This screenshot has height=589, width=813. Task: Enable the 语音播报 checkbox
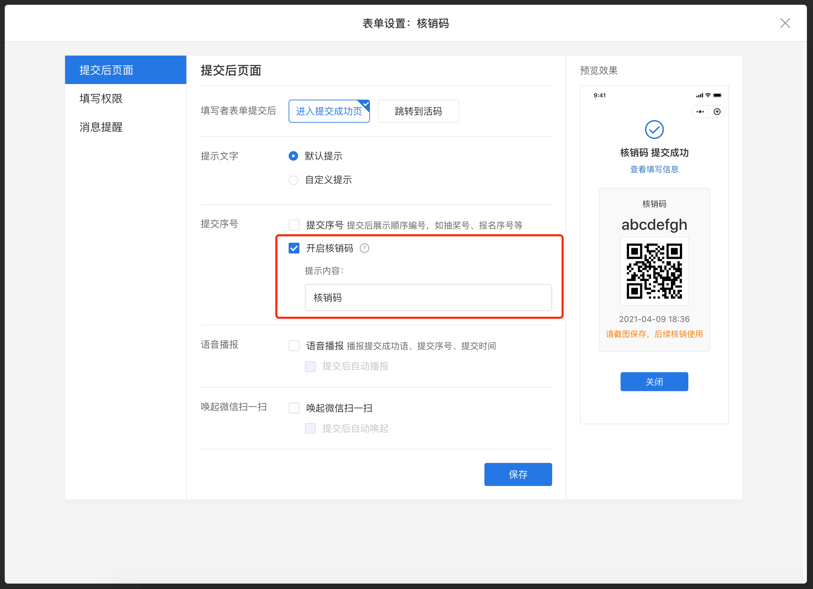tap(294, 346)
